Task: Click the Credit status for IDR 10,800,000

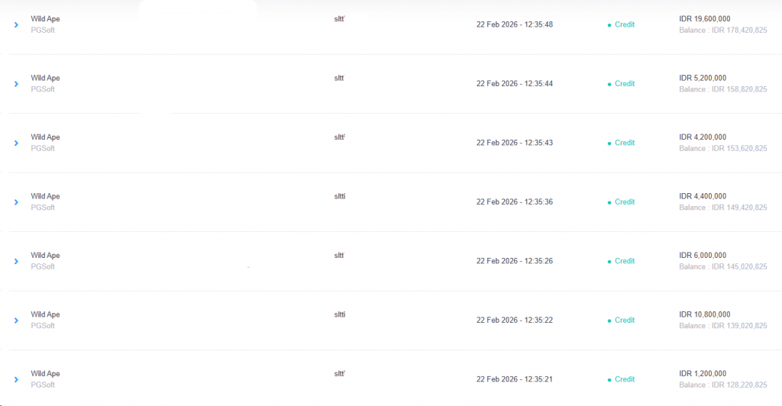Action: click(x=624, y=321)
